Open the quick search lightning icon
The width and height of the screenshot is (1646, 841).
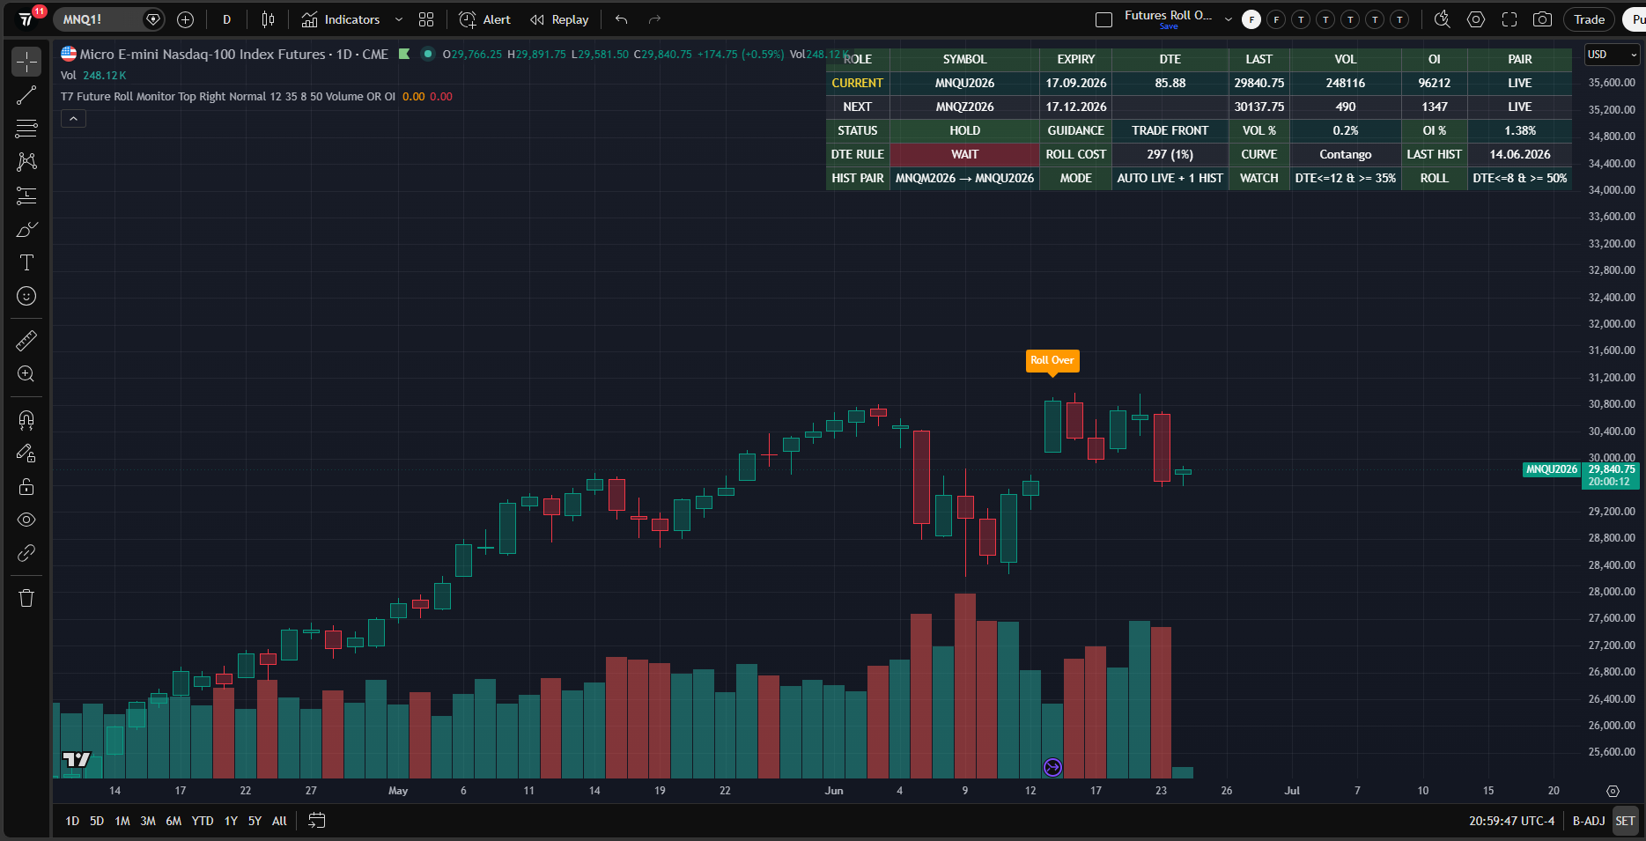[x=1443, y=19]
